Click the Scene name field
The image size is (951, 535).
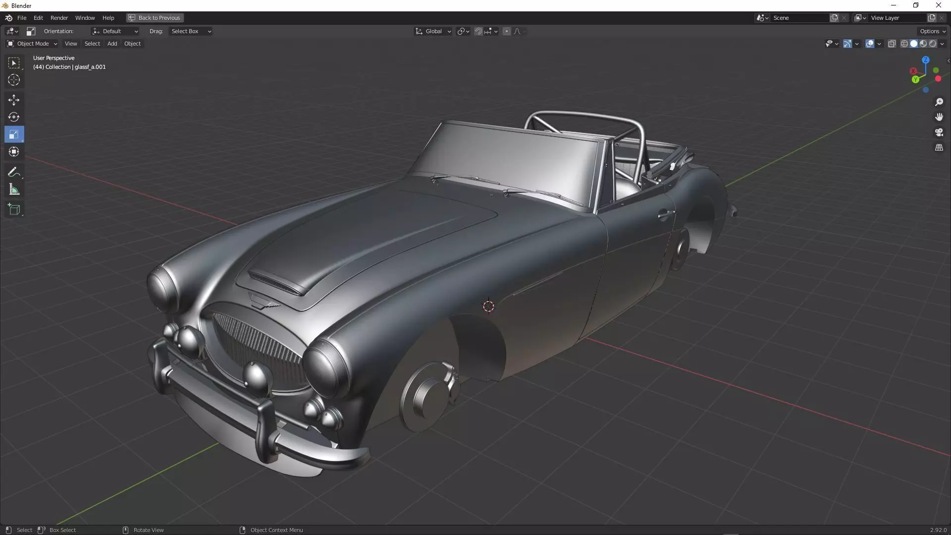[798, 18]
